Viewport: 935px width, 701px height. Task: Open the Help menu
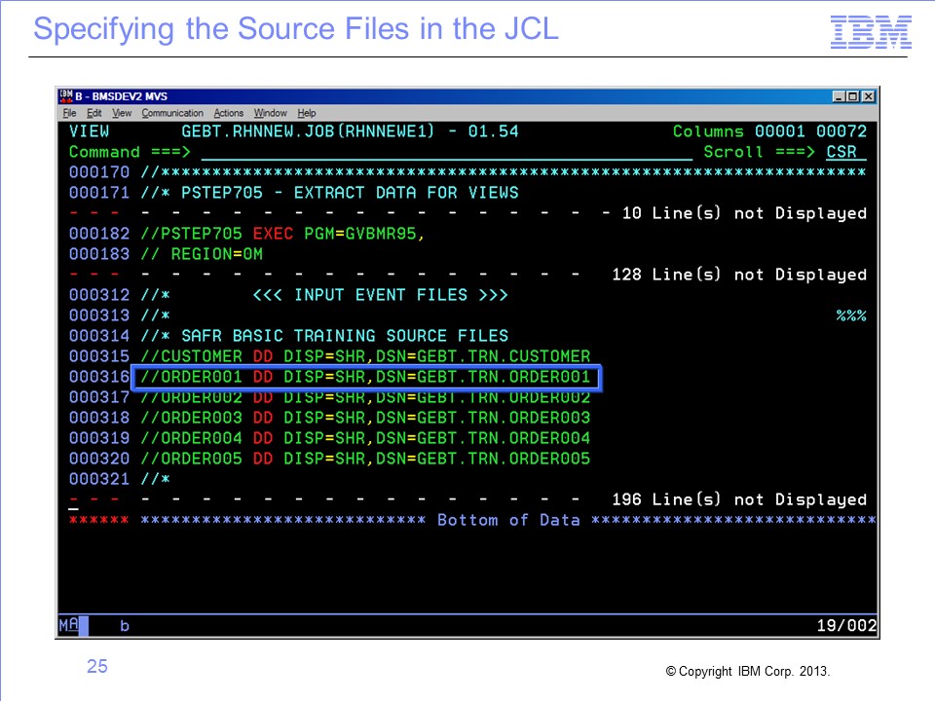coord(307,113)
